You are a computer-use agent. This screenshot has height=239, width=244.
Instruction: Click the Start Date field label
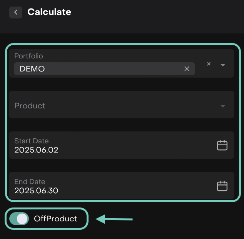click(32, 141)
